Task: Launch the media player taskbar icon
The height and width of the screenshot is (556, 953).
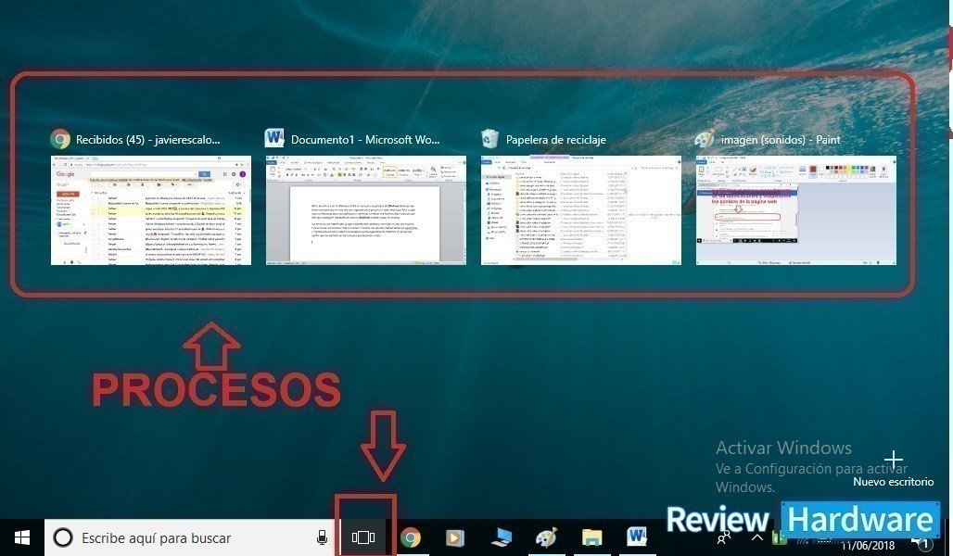Action: pyautogui.click(x=454, y=537)
